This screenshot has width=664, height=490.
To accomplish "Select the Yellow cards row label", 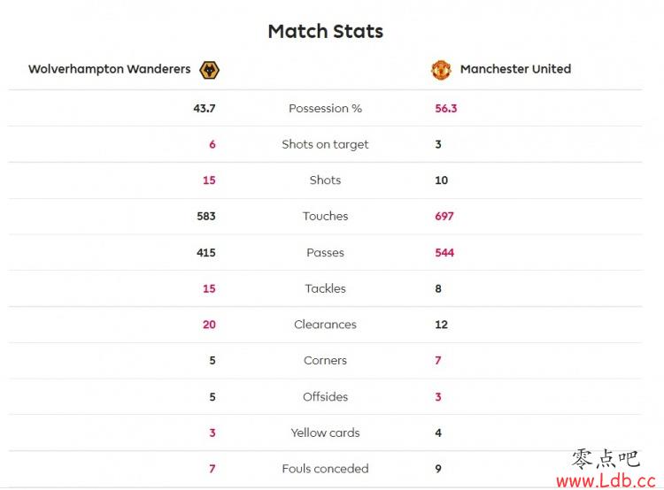I will pyautogui.click(x=325, y=433).
